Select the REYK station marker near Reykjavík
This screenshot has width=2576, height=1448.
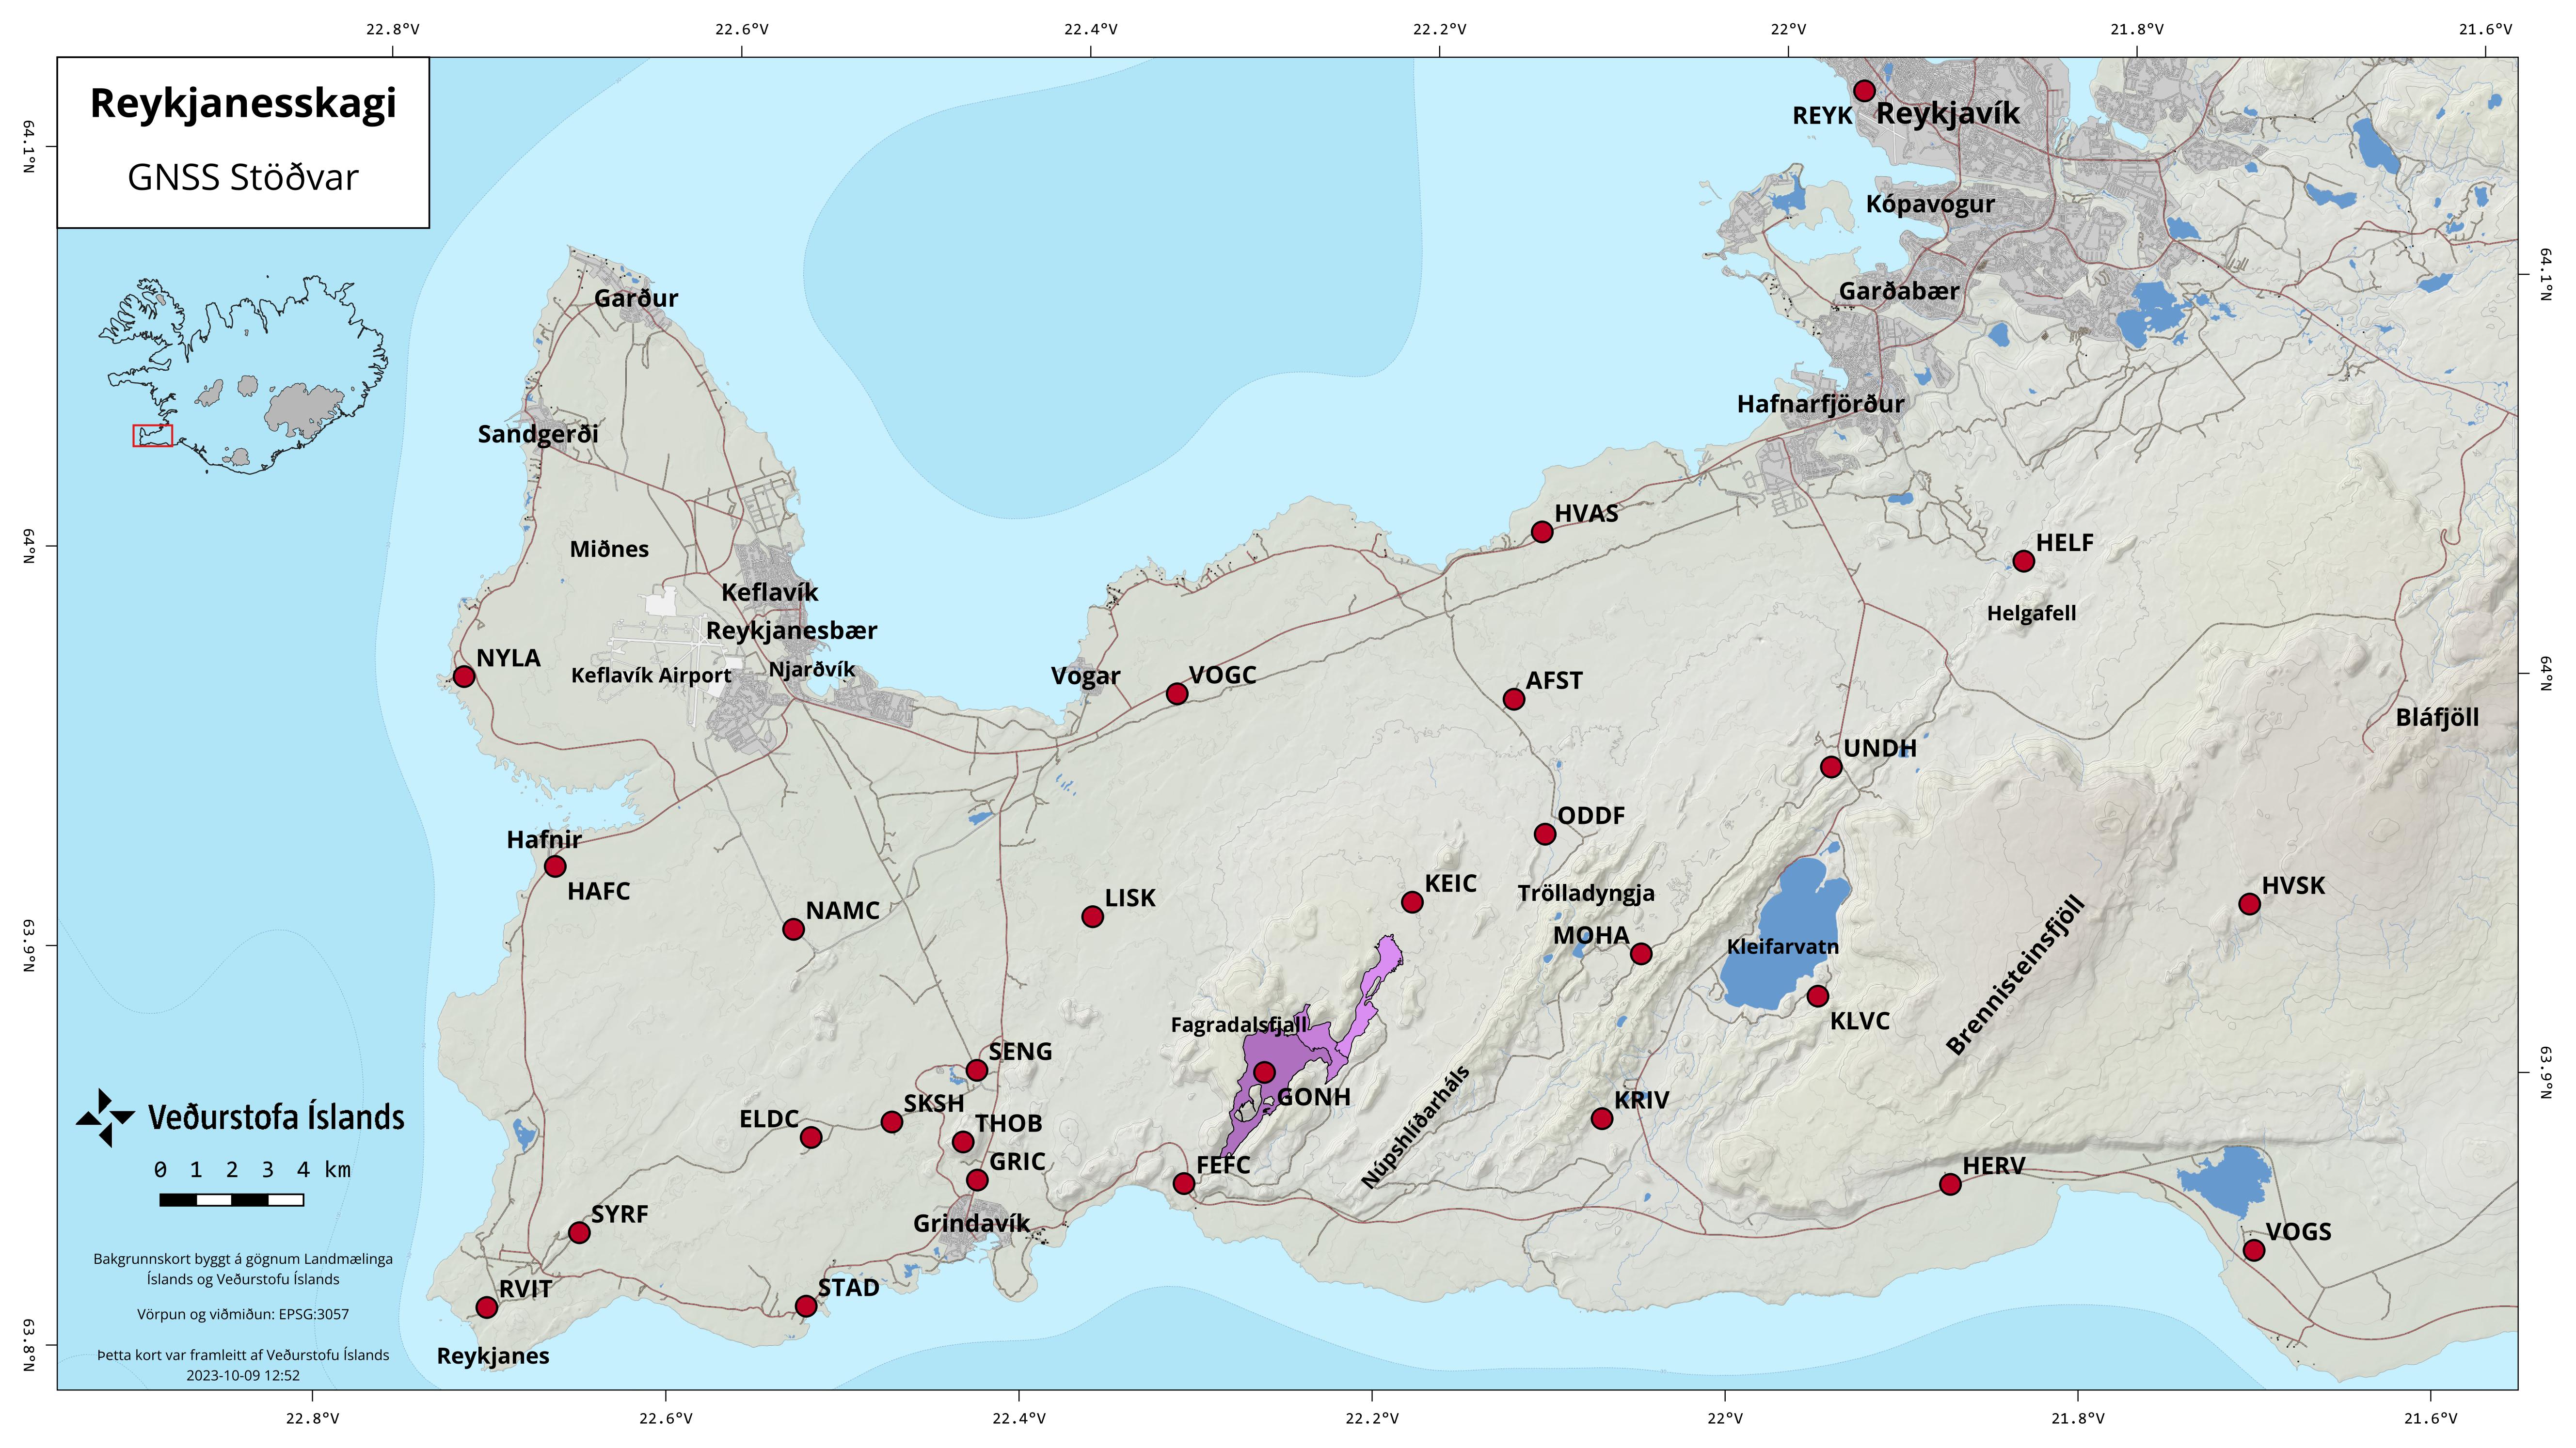click(1864, 91)
